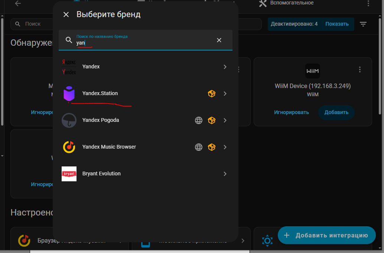Open the top-right overflow menu
Viewport: 384px width, 253px height.
pyautogui.click(x=368, y=3)
